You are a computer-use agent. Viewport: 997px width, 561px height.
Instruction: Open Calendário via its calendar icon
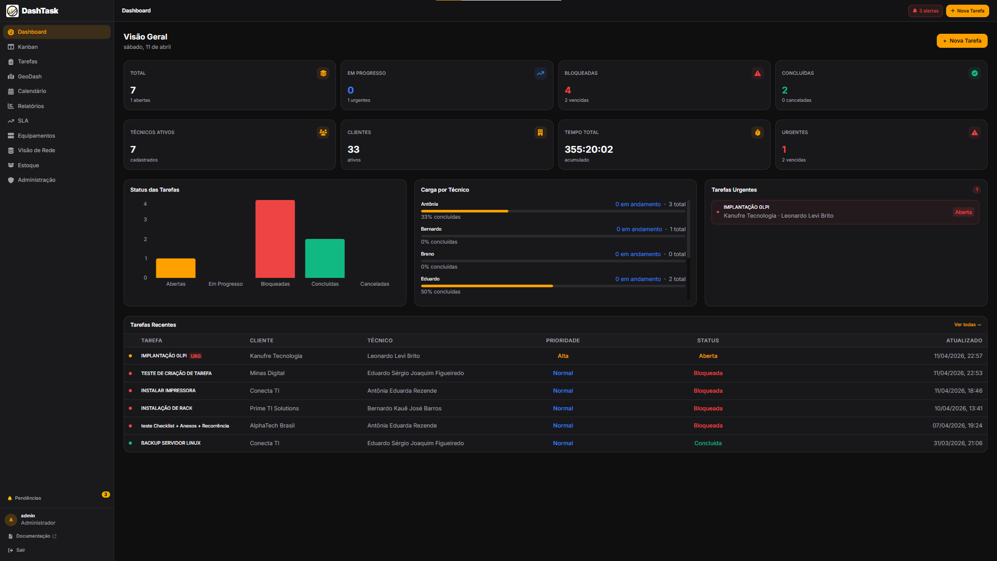[11, 91]
